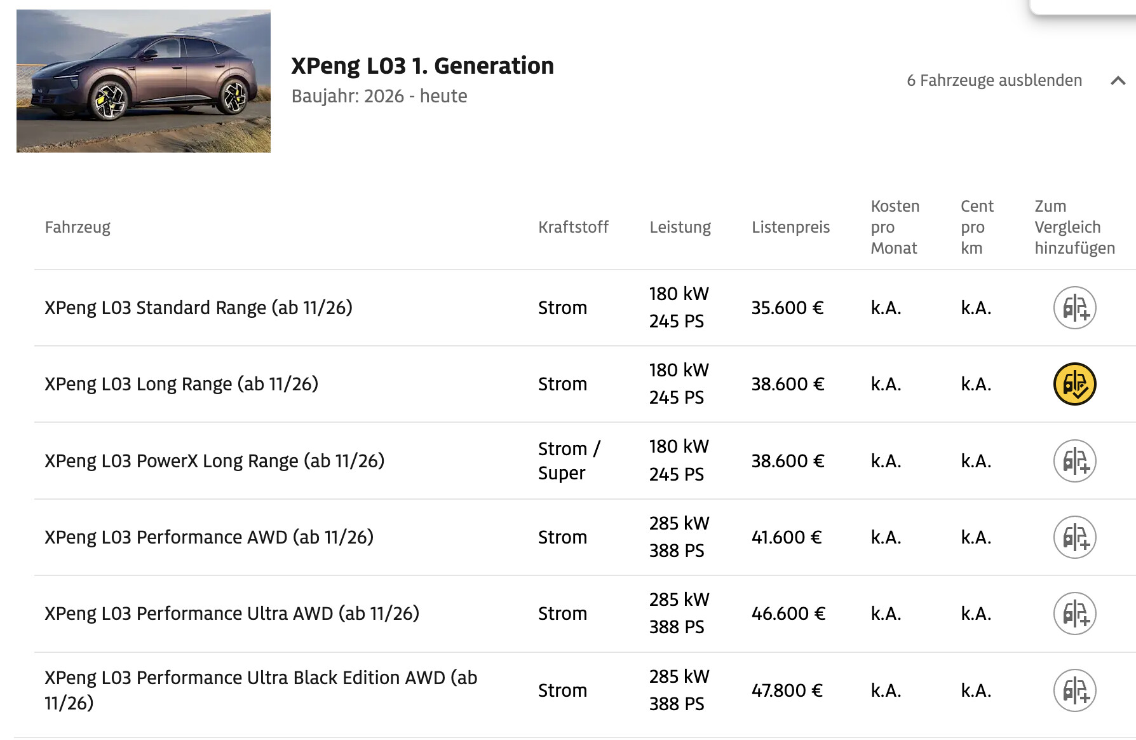Open the XPeng L03 car thumbnail image
1136x740 pixels.
click(x=144, y=81)
